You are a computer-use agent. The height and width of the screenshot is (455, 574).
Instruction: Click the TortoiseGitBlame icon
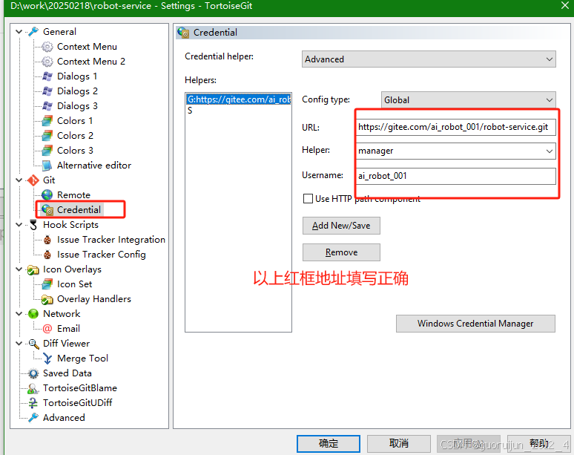click(33, 388)
